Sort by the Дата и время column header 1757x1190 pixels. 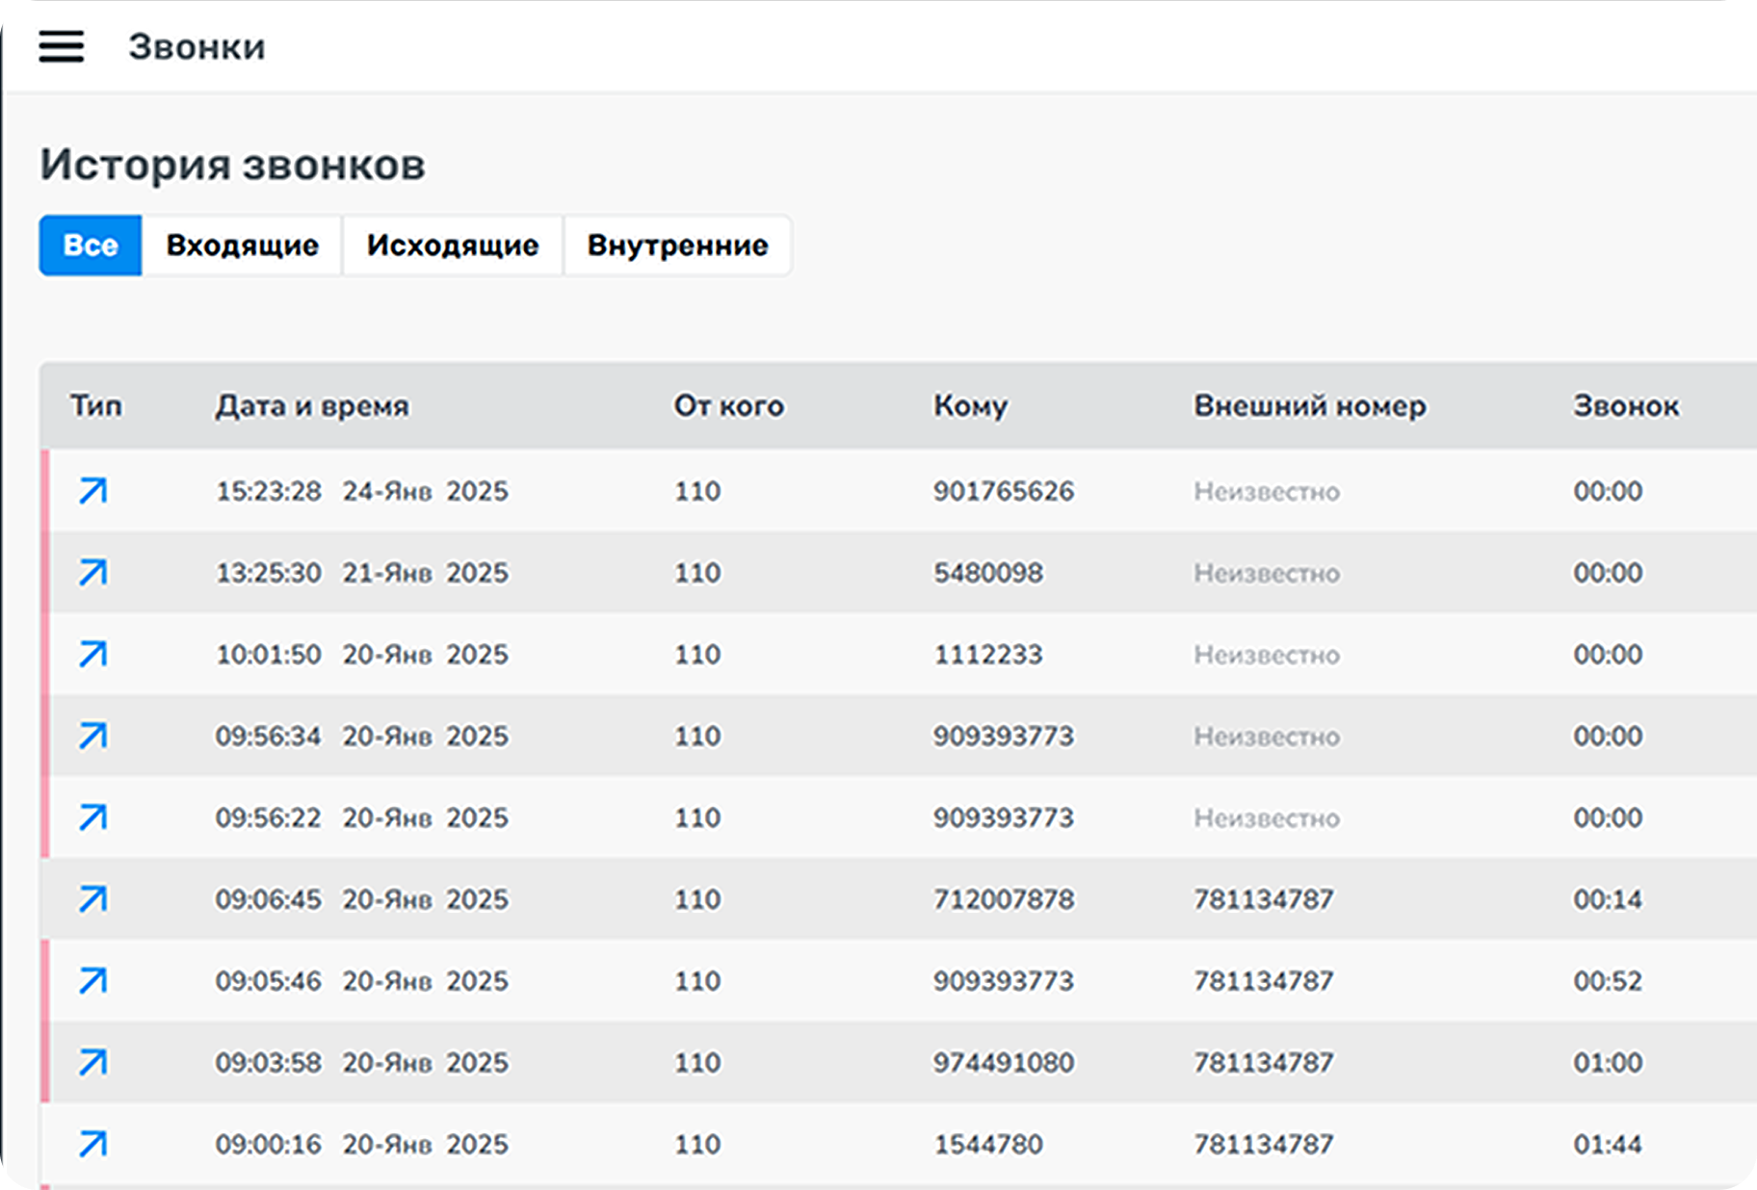pyautogui.click(x=312, y=406)
